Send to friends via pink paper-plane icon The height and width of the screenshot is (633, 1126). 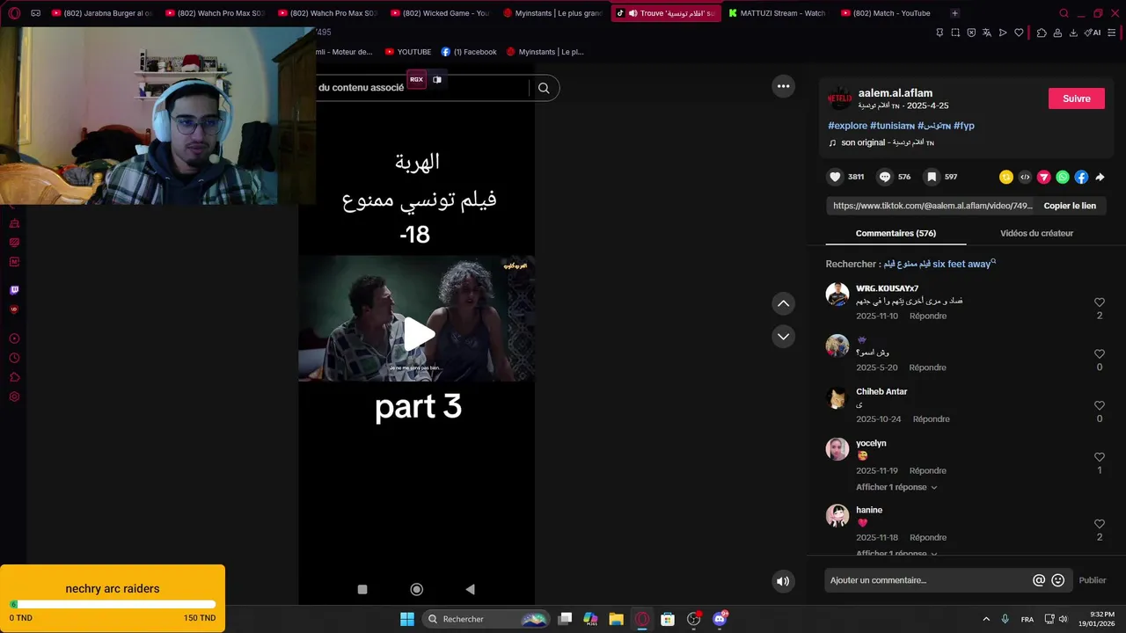click(1044, 177)
